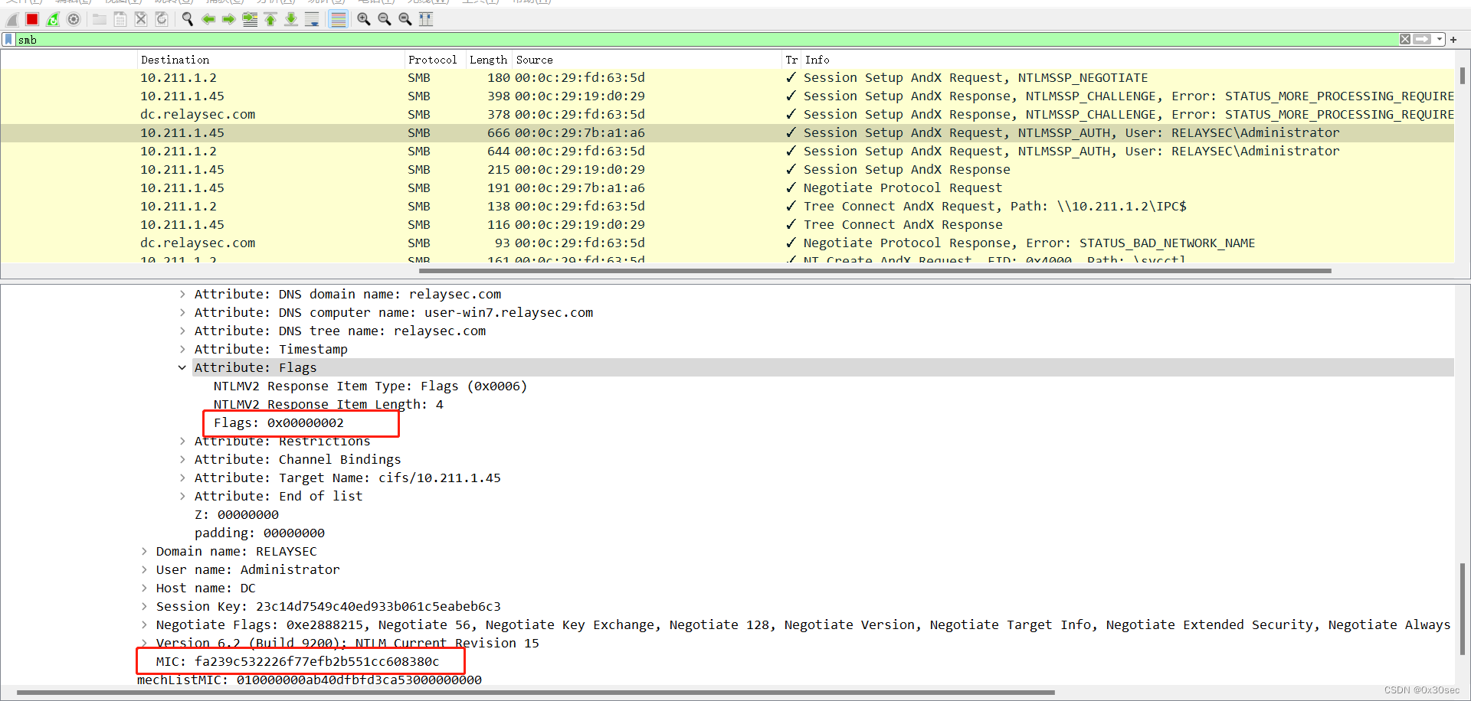Open capture options gear icon
Image resolution: width=1471 pixels, height=701 pixels.
[74, 19]
